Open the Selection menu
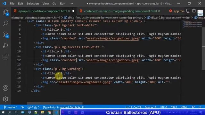Screen dimensions: 205x115 (x=33, y=4)
